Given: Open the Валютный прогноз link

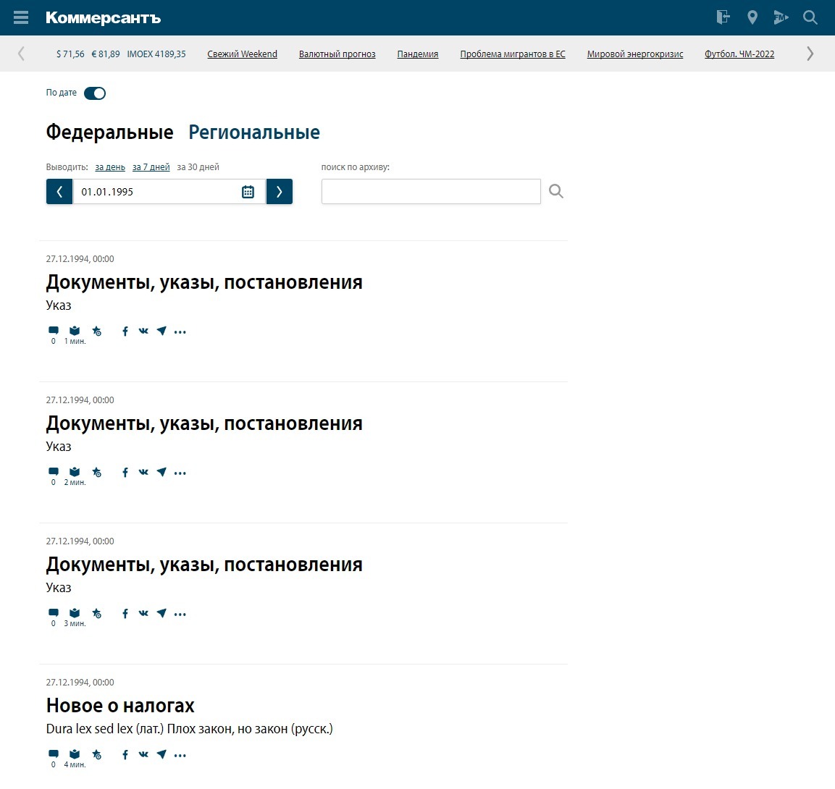Looking at the screenshot, I should pos(337,54).
